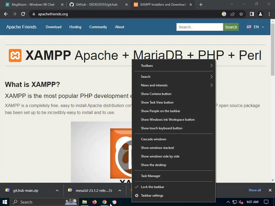Open the Community nav link
275x206 pixels.
click(98, 27)
